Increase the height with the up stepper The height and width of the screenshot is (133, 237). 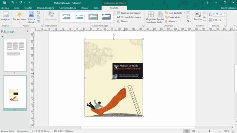pos(224,13)
